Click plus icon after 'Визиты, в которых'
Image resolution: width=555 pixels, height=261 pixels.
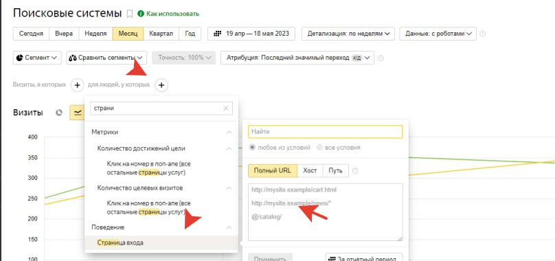tap(77, 85)
